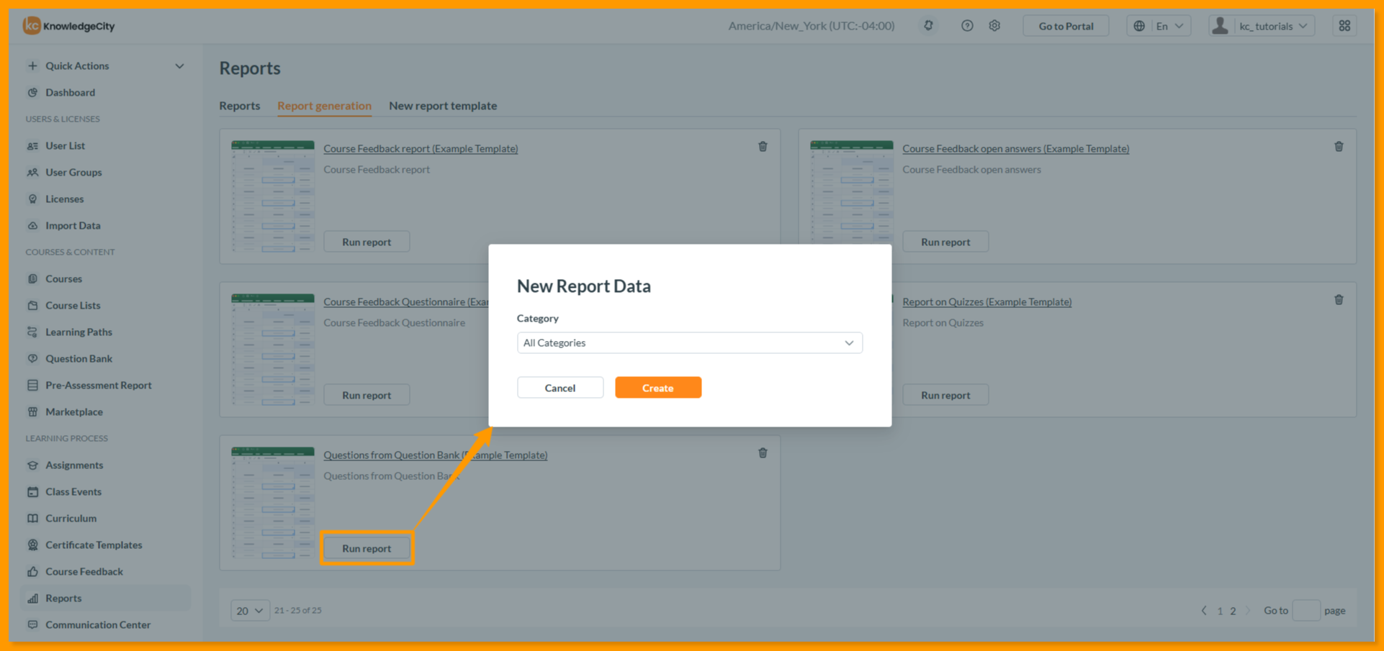Open Dashboard in sidebar
The height and width of the screenshot is (651, 1384).
point(70,92)
